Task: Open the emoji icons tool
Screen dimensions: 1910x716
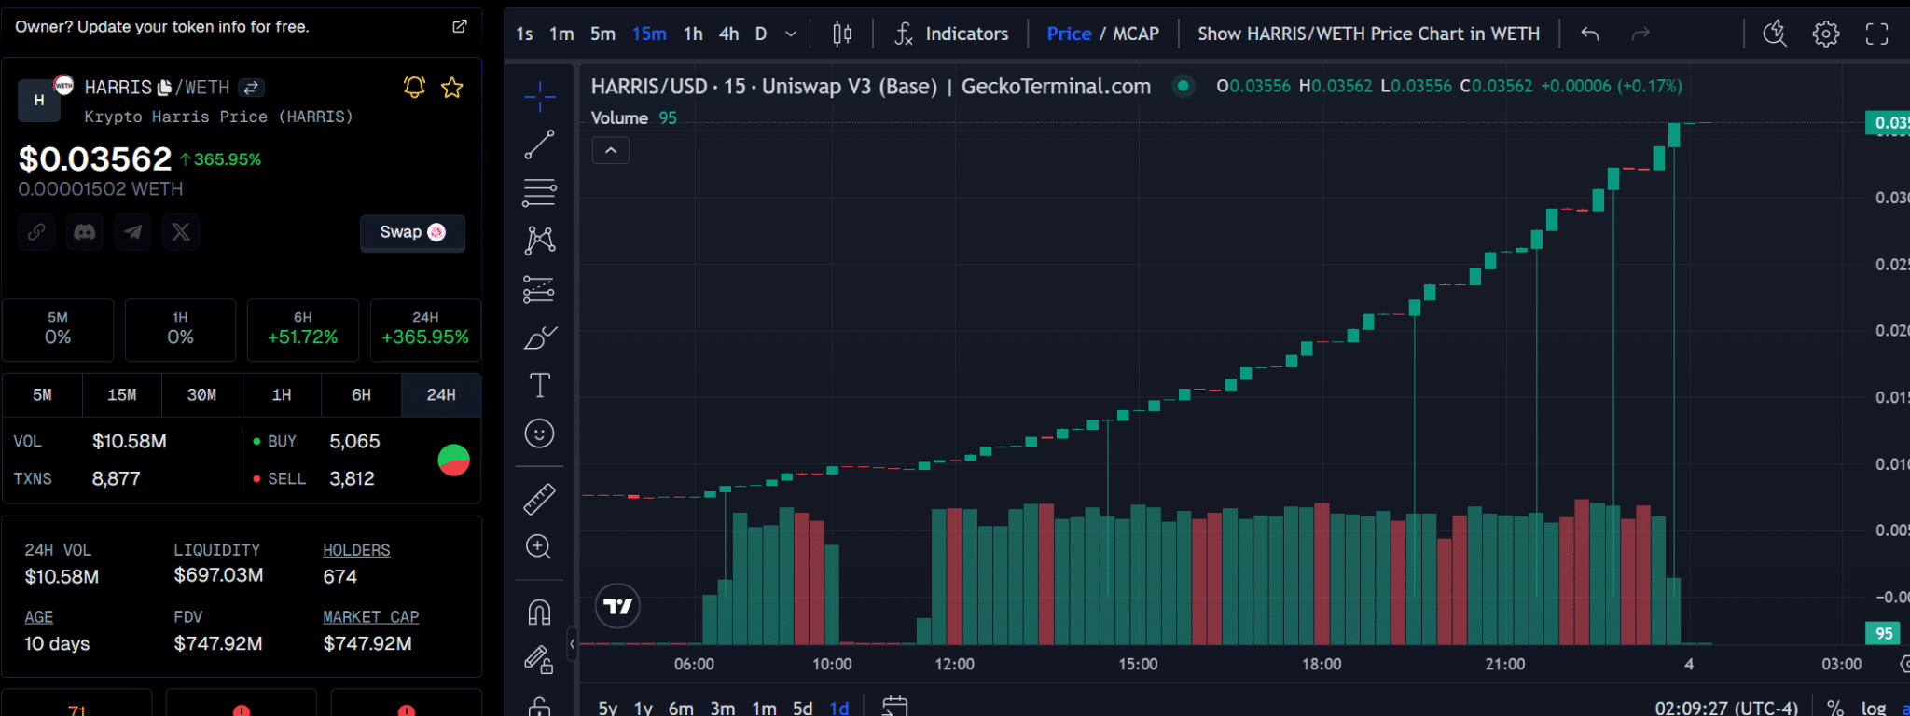Action: point(539,434)
